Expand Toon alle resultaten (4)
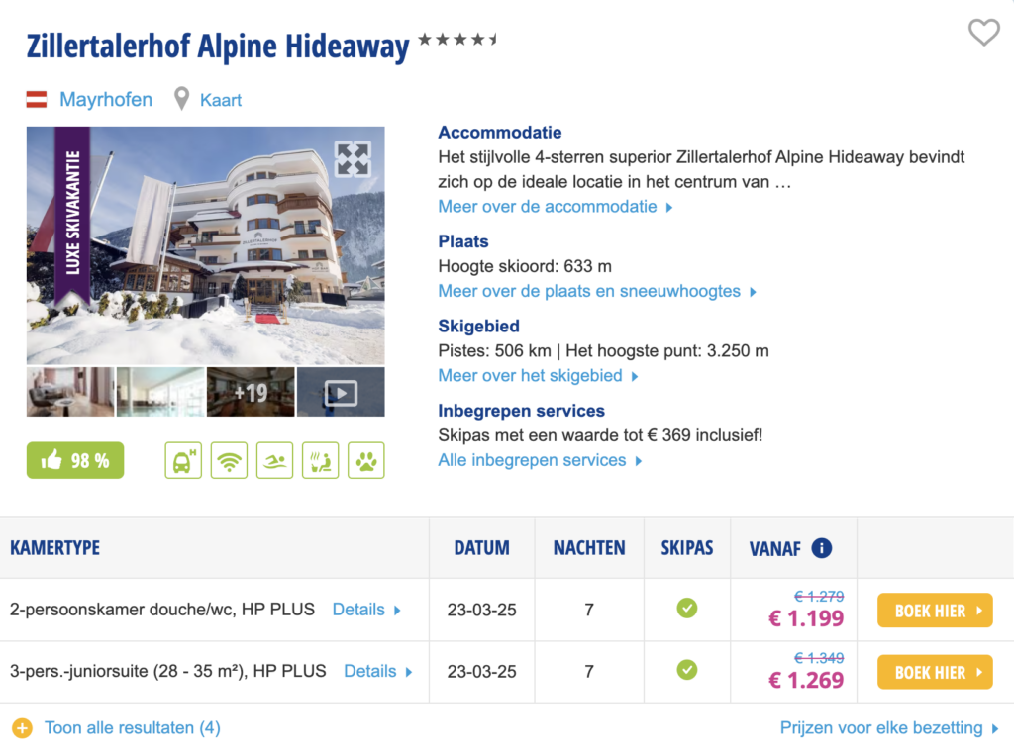 coord(132,728)
